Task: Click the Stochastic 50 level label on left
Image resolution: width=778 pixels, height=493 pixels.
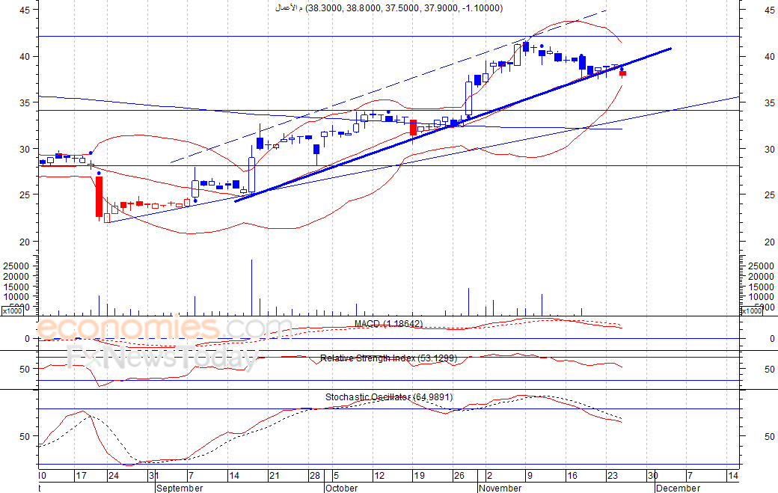Action: tap(25, 436)
